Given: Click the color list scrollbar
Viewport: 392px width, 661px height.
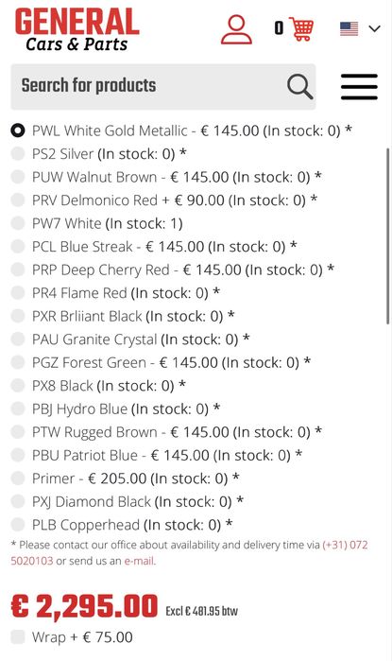Looking at the screenshot, I should click(x=388, y=236).
